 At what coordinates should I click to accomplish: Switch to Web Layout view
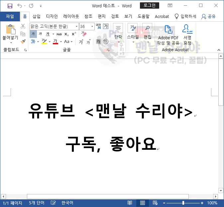pos(155,203)
